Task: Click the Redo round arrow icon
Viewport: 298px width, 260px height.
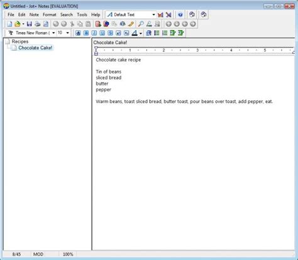Action: [64, 24]
